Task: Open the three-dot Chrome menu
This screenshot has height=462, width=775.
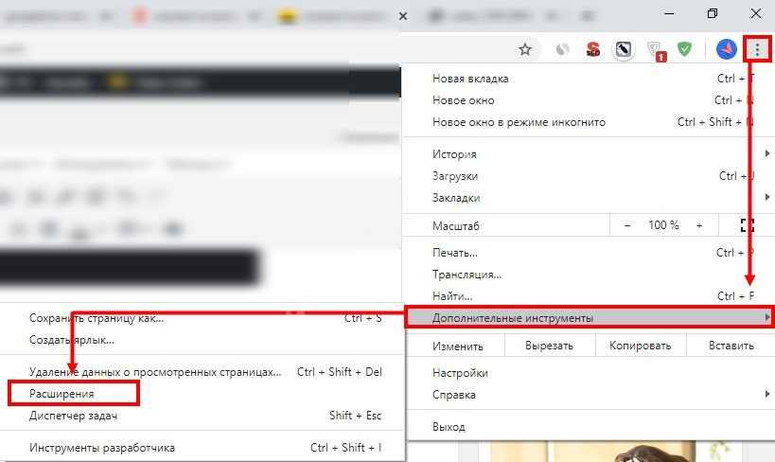Action: point(759,49)
